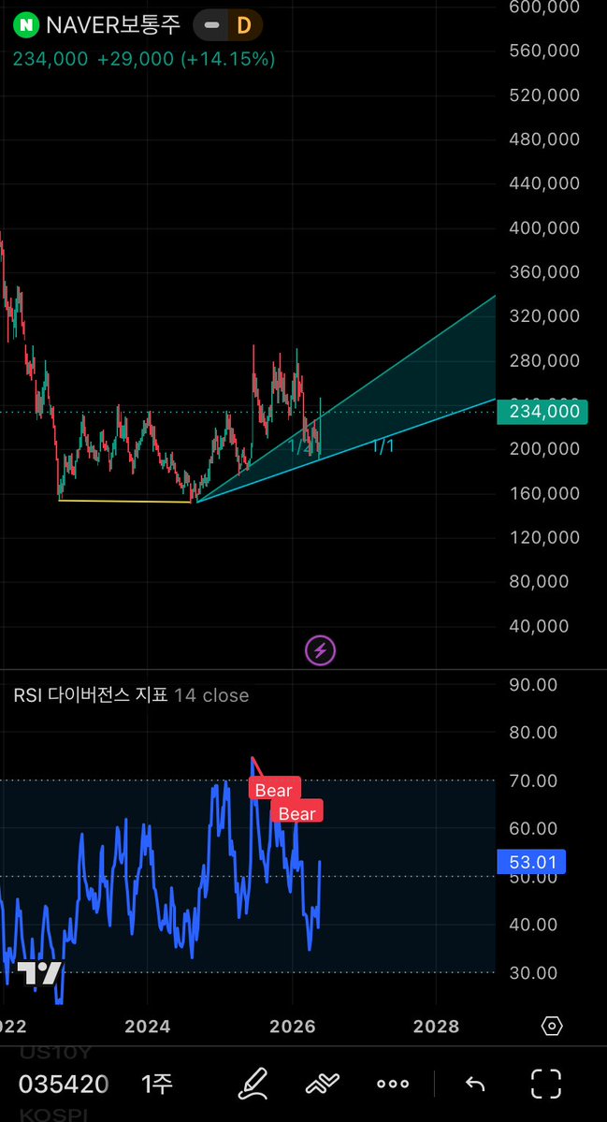607x1122 pixels.
Task: Tap the grey minus badge beside D
Action: (211, 26)
